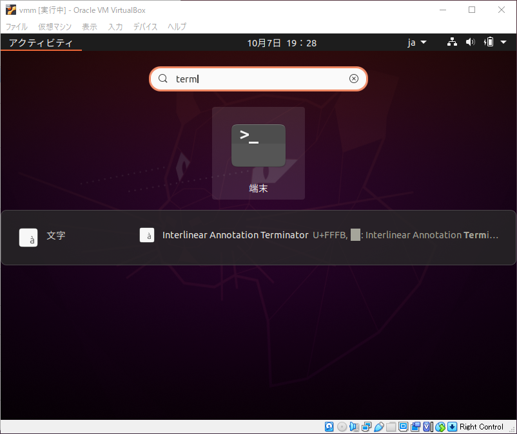The width and height of the screenshot is (517, 434).
Task: Click into the search field containing term
Action: pos(258,79)
